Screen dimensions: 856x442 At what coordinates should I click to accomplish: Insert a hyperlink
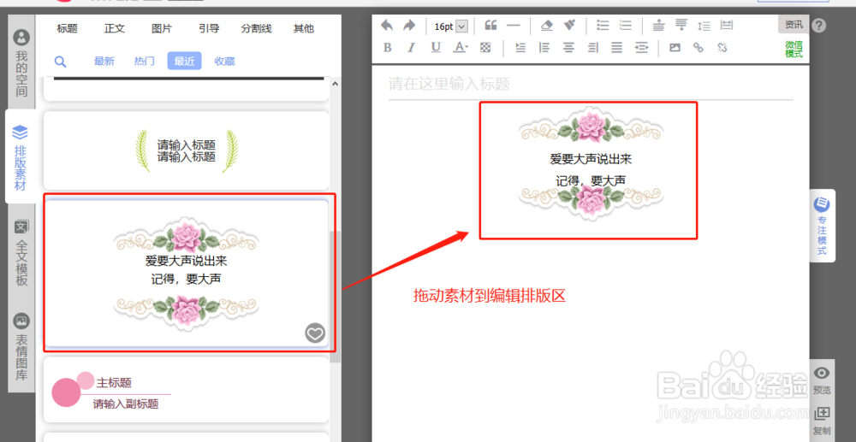[x=698, y=47]
